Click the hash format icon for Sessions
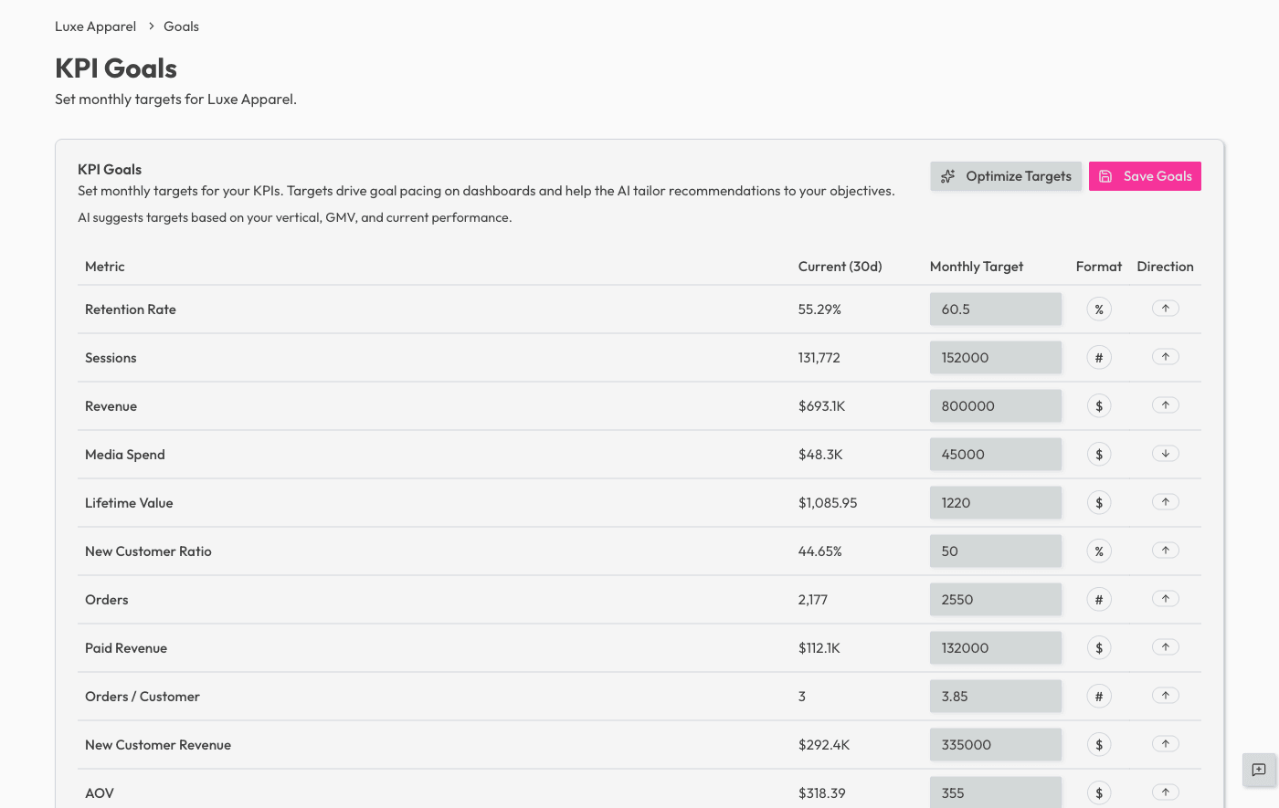 1099,357
